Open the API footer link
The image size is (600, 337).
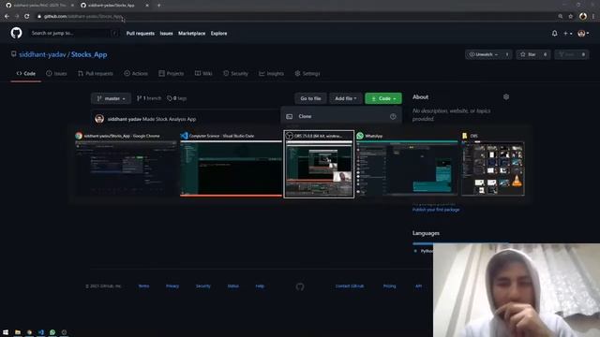[419, 286]
